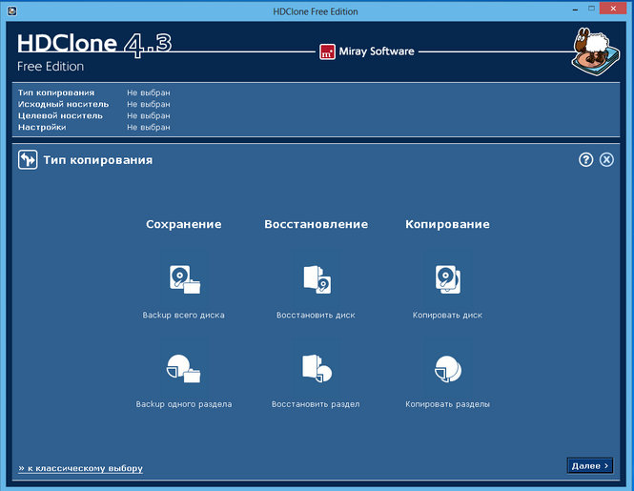This screenshot has height=491, width=634.
Task: Click the HDClone 4.3 title logo
Action: tap(94, 44)
